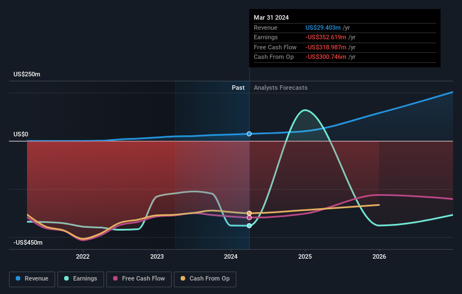
Task: Click the -US$450m y-axis label
Action: (28, 242)
